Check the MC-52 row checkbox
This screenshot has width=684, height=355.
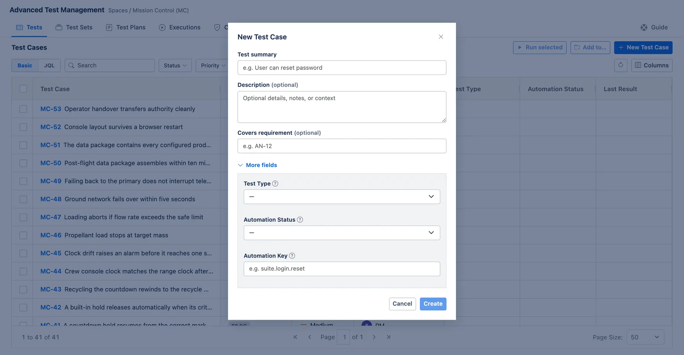(23, 127)
